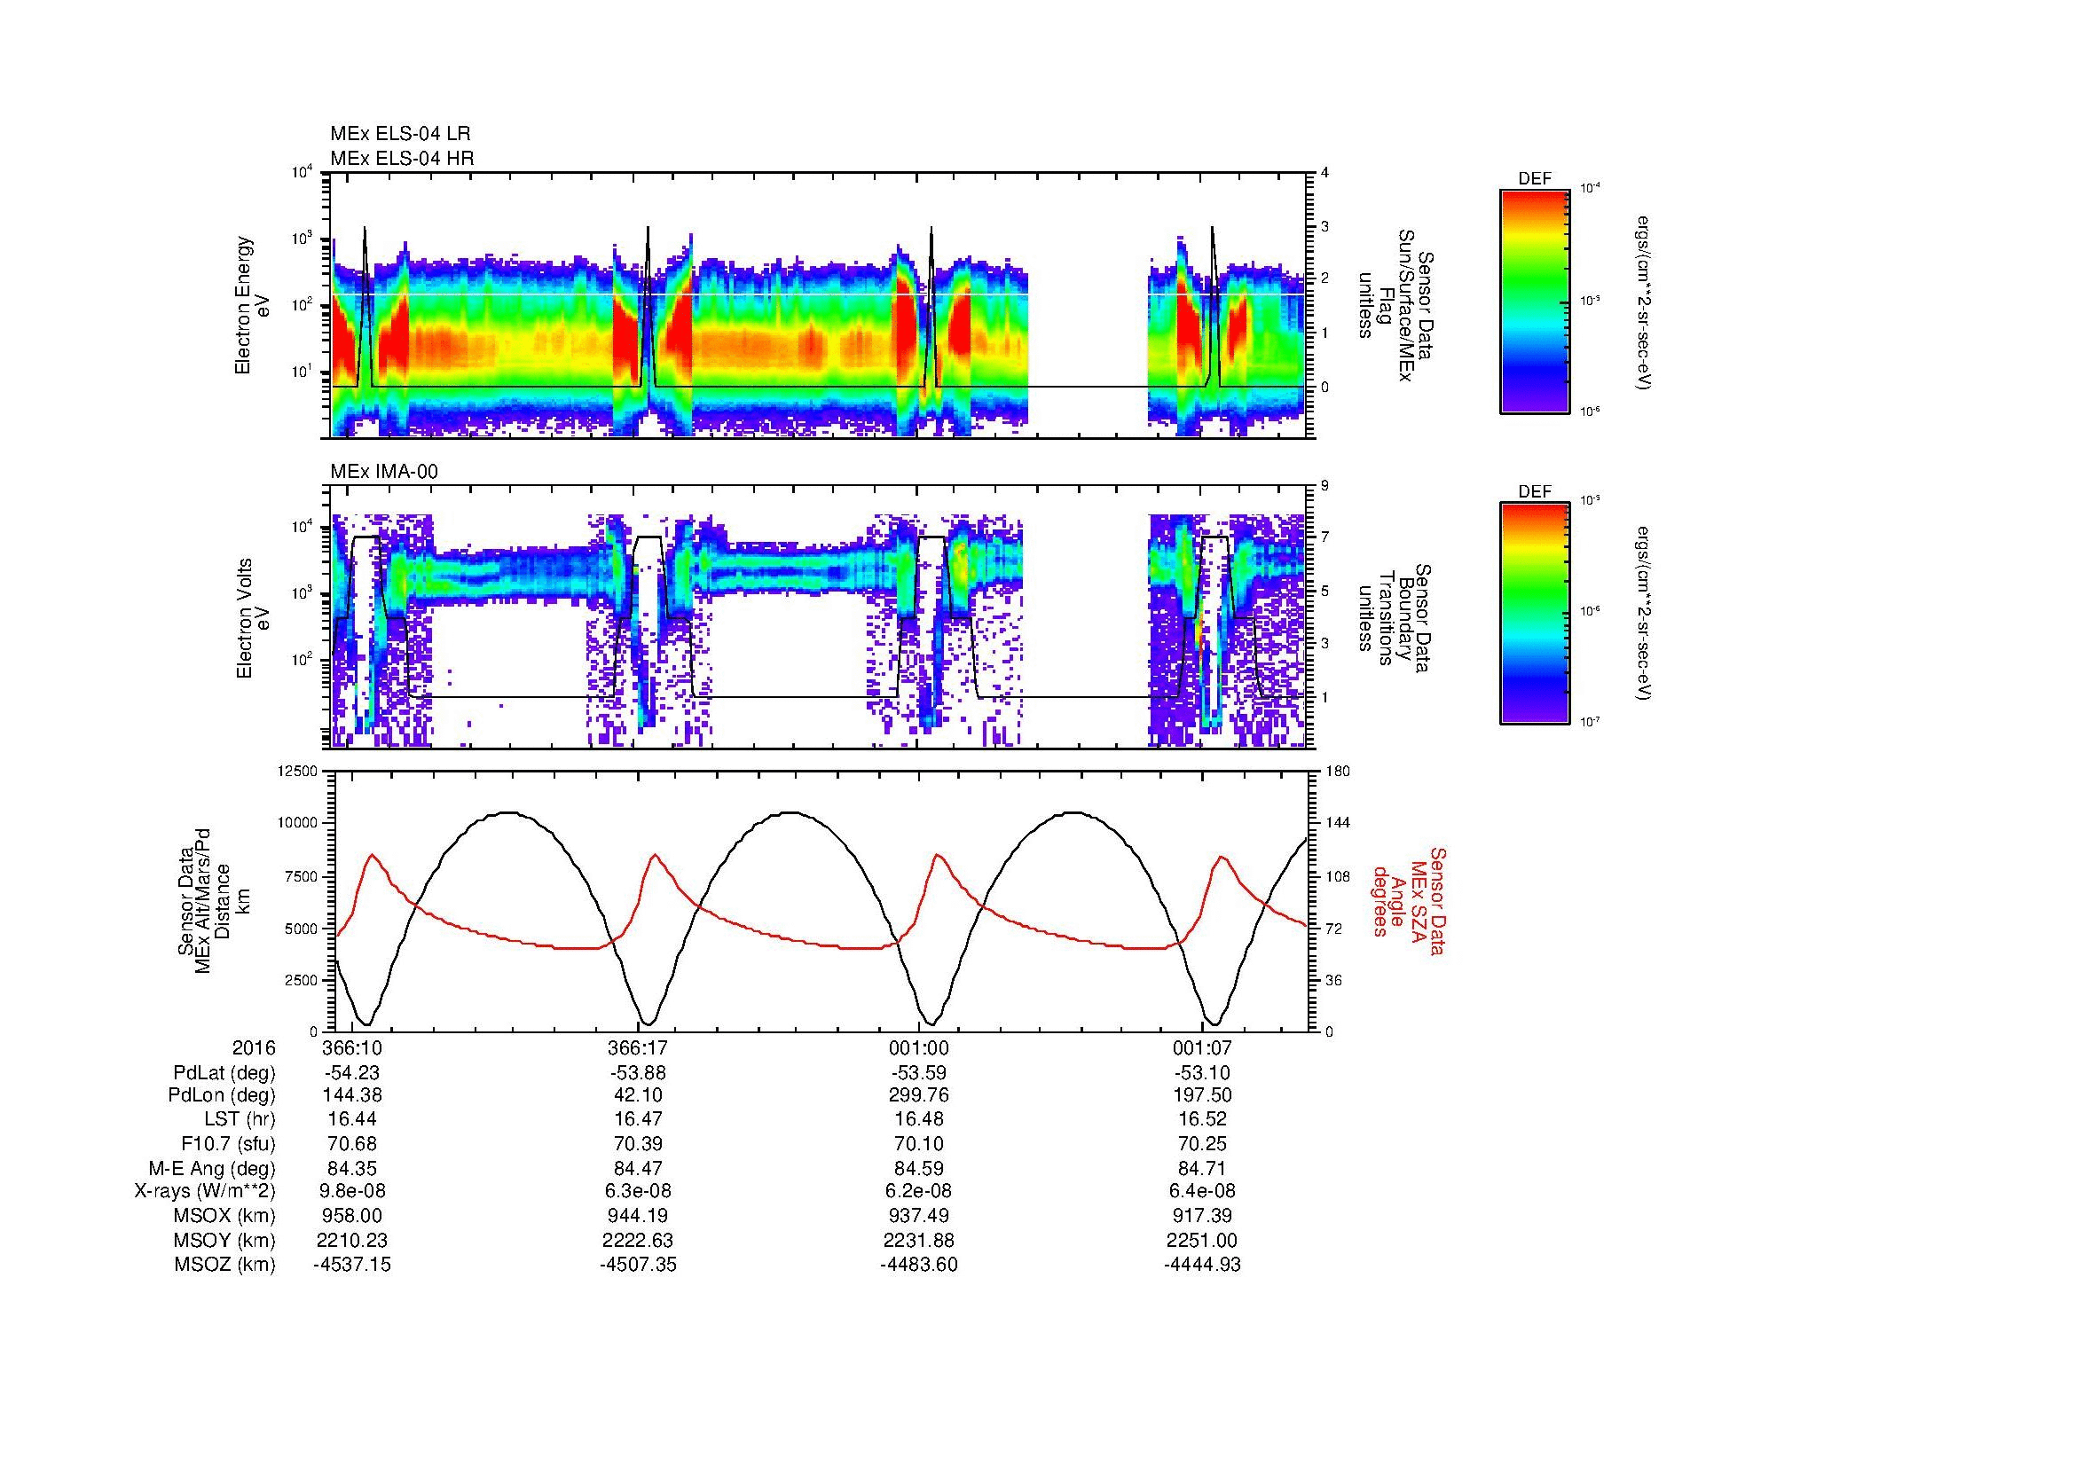Click the 'MEx ELS-04 LR' title

[400, 134]
